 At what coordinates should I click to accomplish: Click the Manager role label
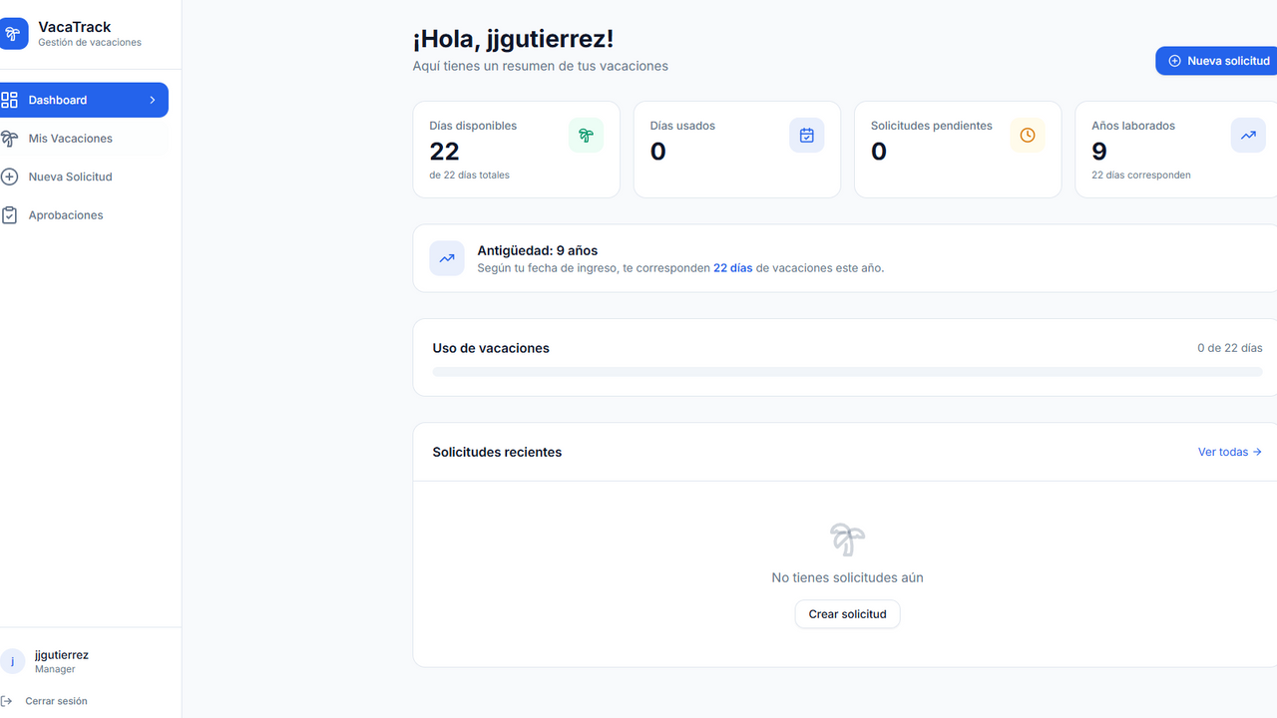(55, 669)
